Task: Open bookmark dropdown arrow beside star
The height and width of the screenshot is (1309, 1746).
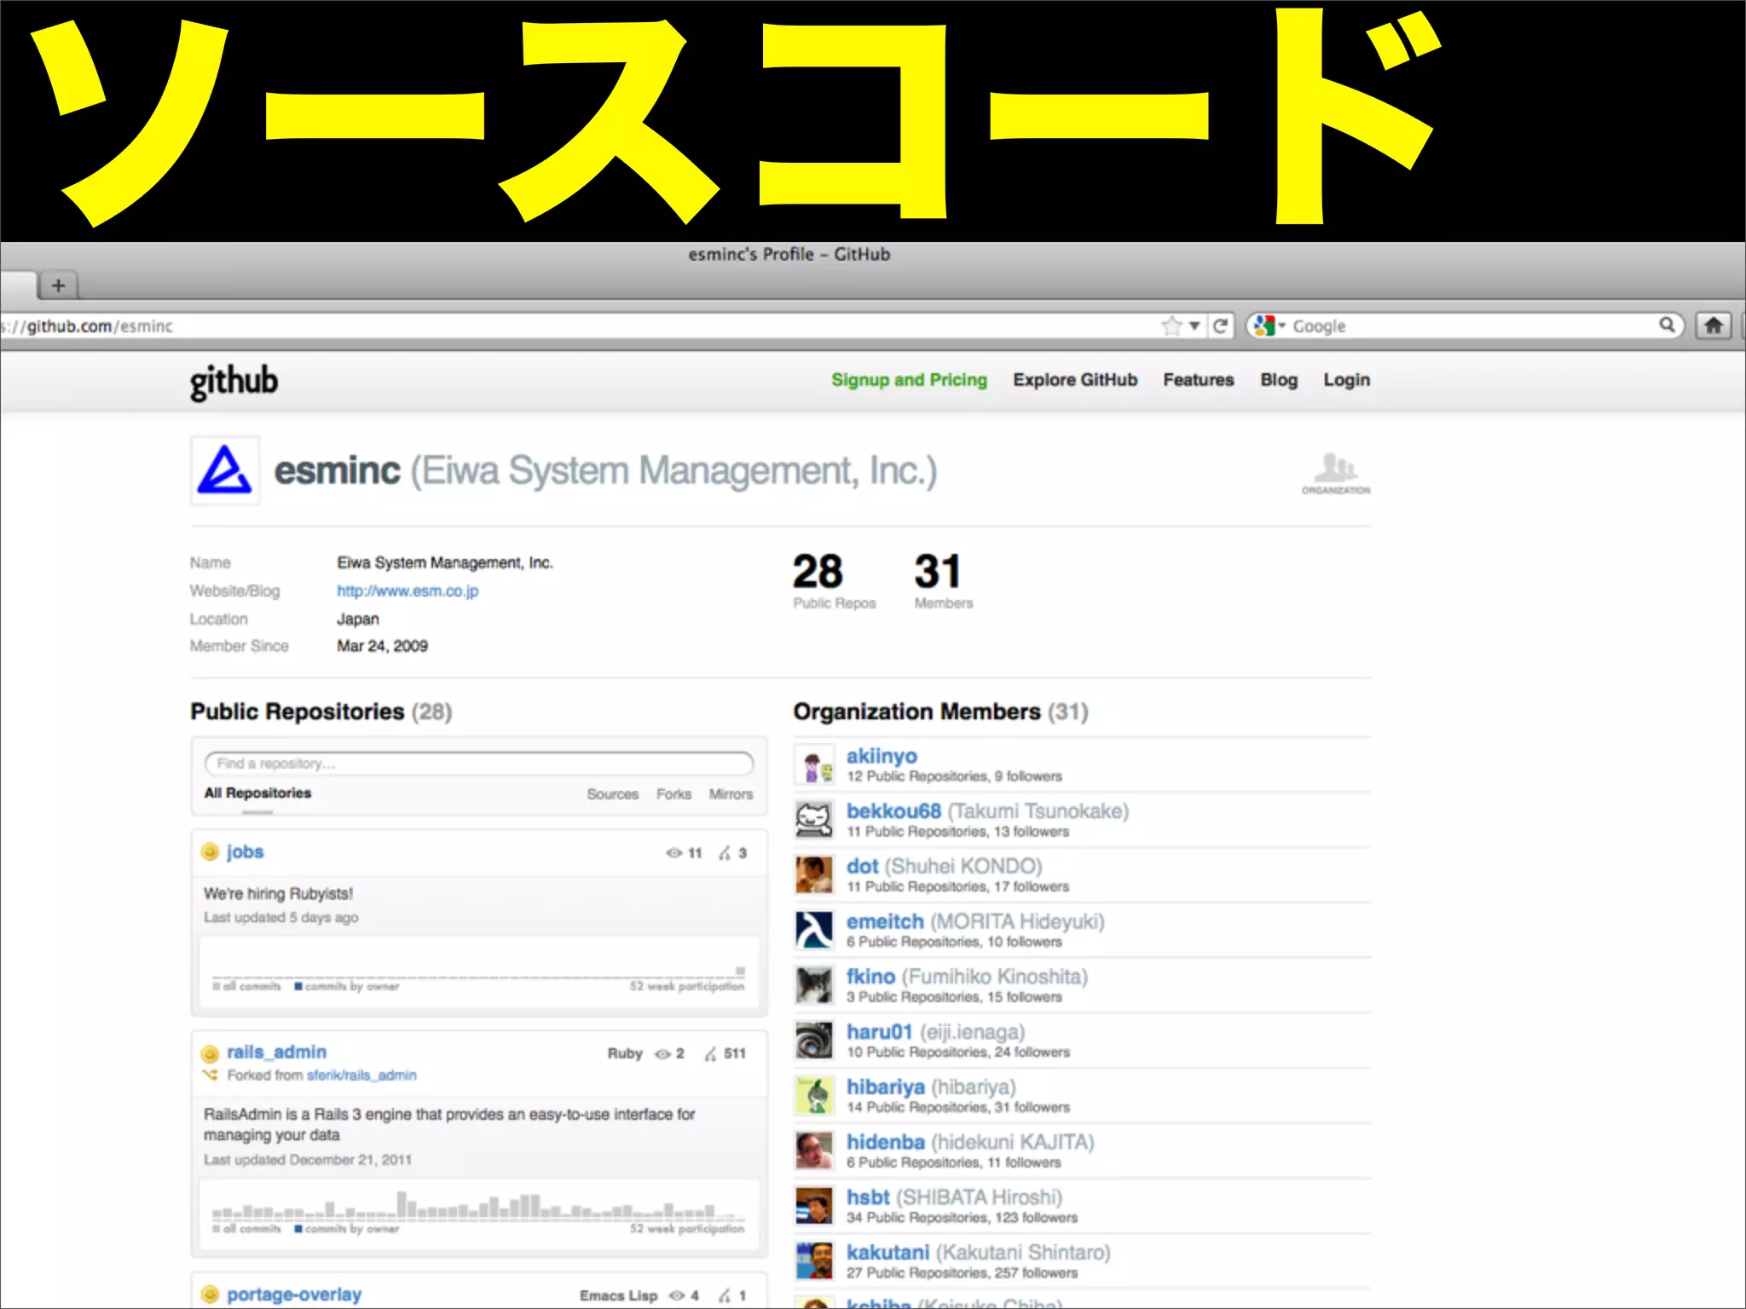Action: click(x=1194, y=326)
